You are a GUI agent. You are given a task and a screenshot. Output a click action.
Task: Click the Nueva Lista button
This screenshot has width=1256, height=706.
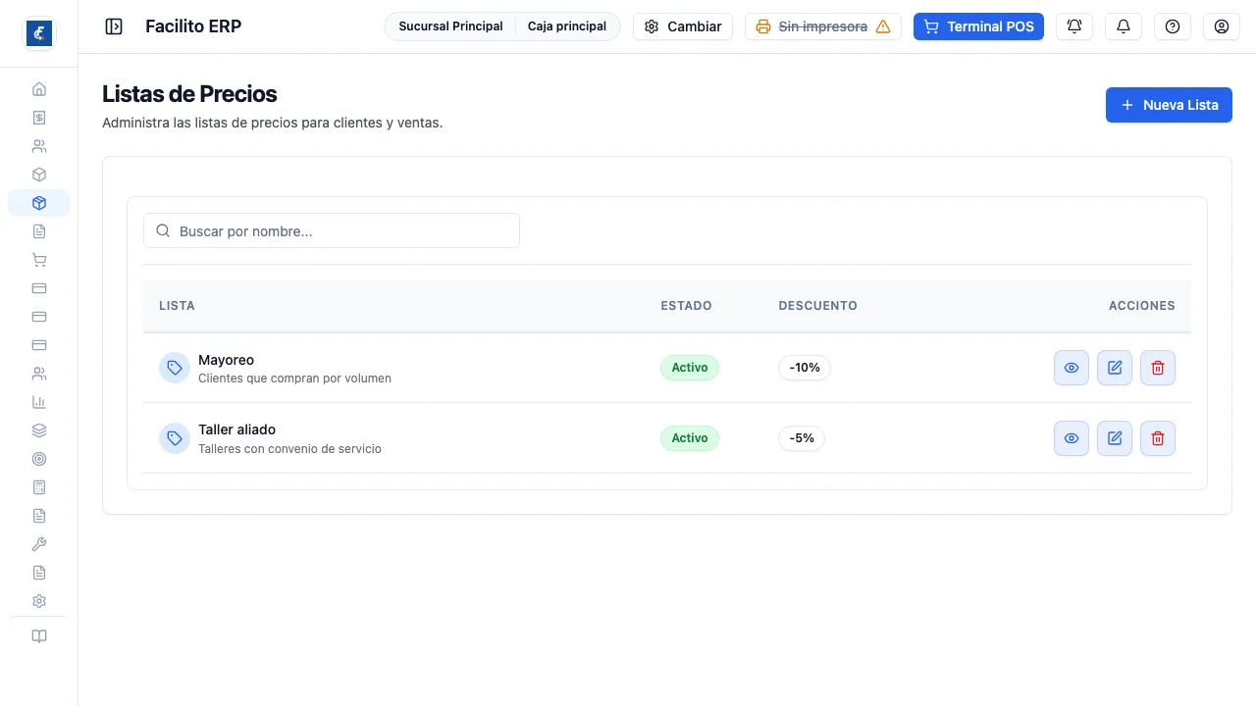1169,105
